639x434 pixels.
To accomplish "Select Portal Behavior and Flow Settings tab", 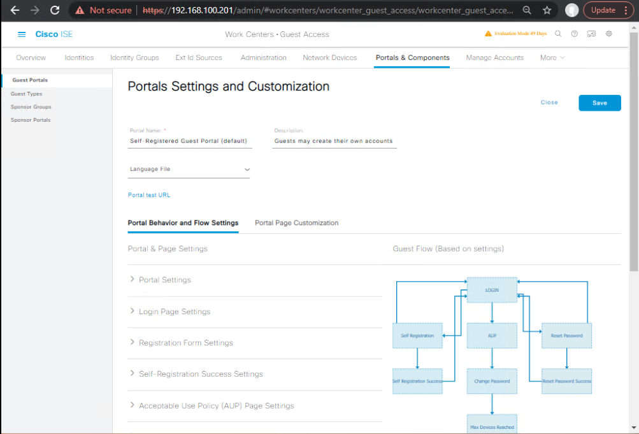I will click(x=183, y=223).
